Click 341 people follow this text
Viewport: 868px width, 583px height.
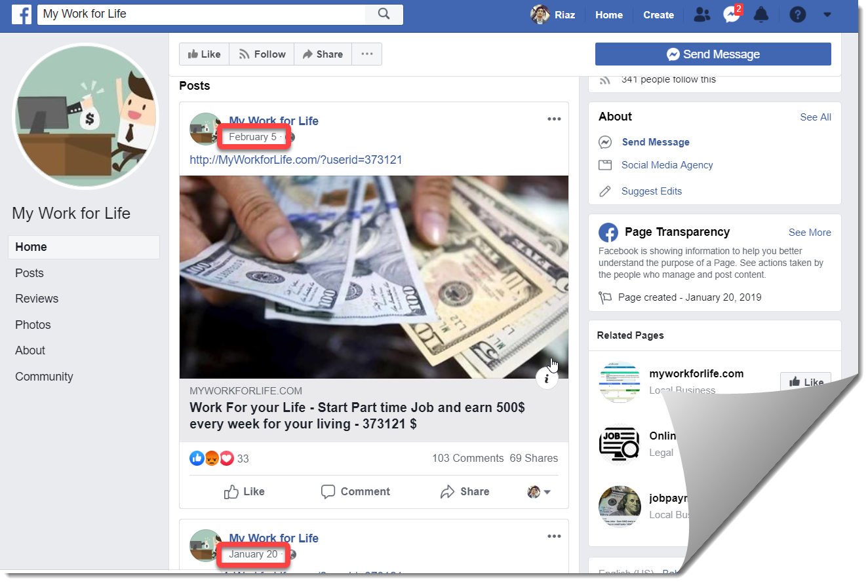click(668, 80)
